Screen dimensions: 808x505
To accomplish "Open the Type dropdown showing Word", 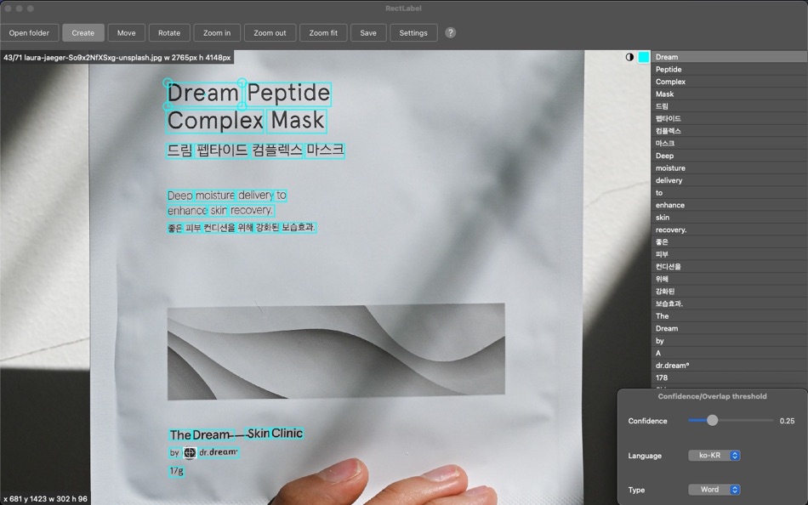I will point(714,490).
